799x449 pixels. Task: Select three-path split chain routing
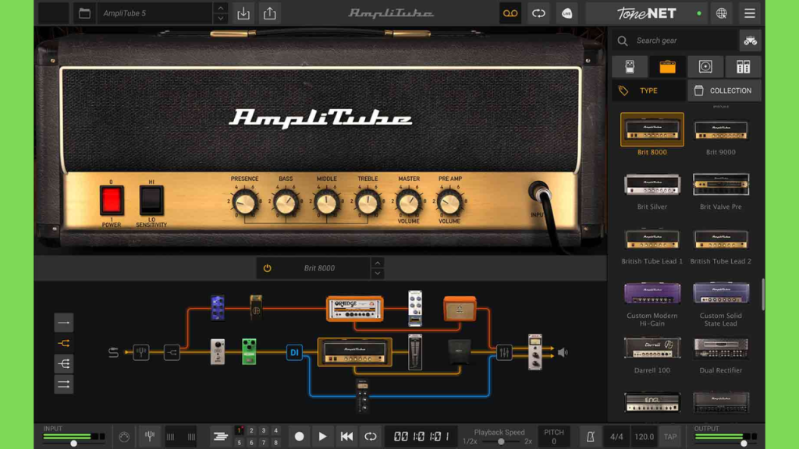pyautogui.click(x=64, y=363)
